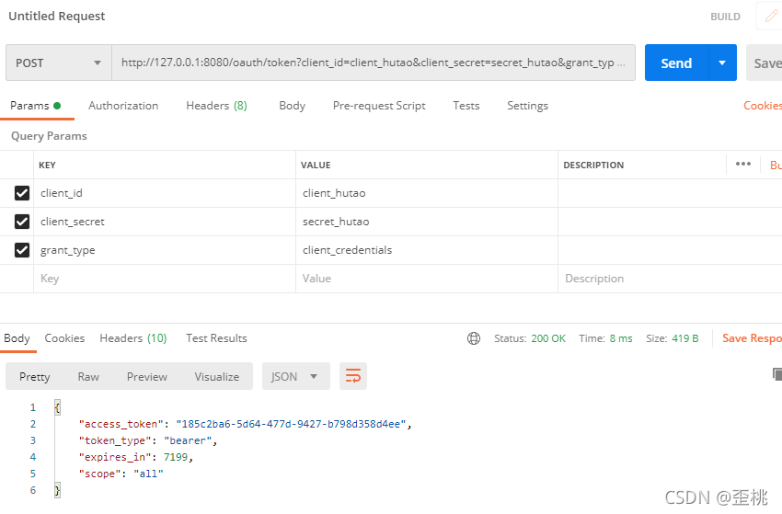Screen dimensions: 782x514
Task: Select the response Body tab
Action: (17, 338)
